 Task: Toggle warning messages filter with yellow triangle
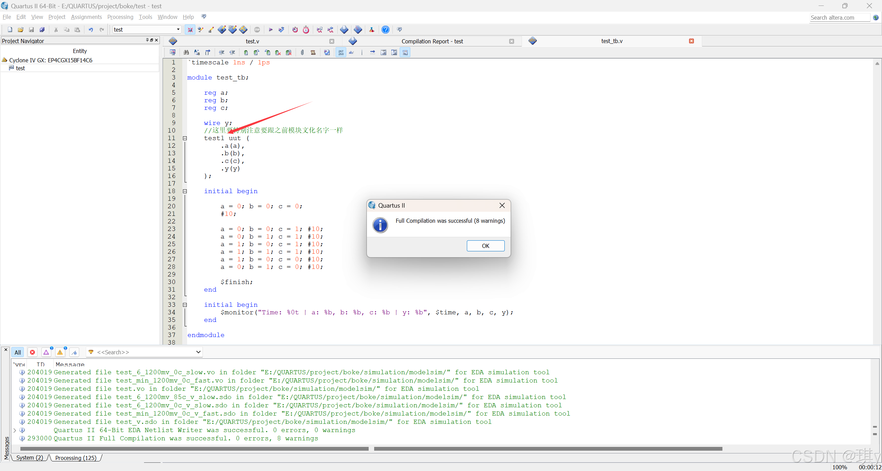tap(60, 352)
